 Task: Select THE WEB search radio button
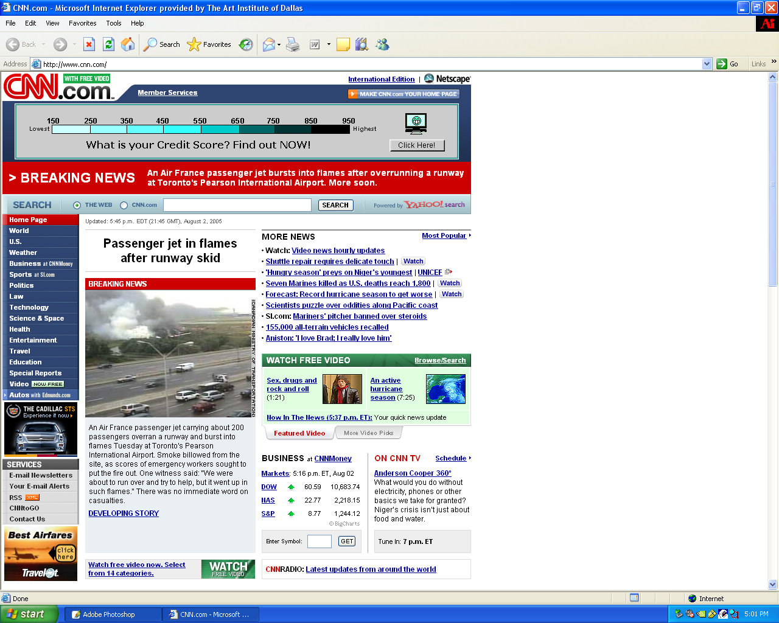77,205
